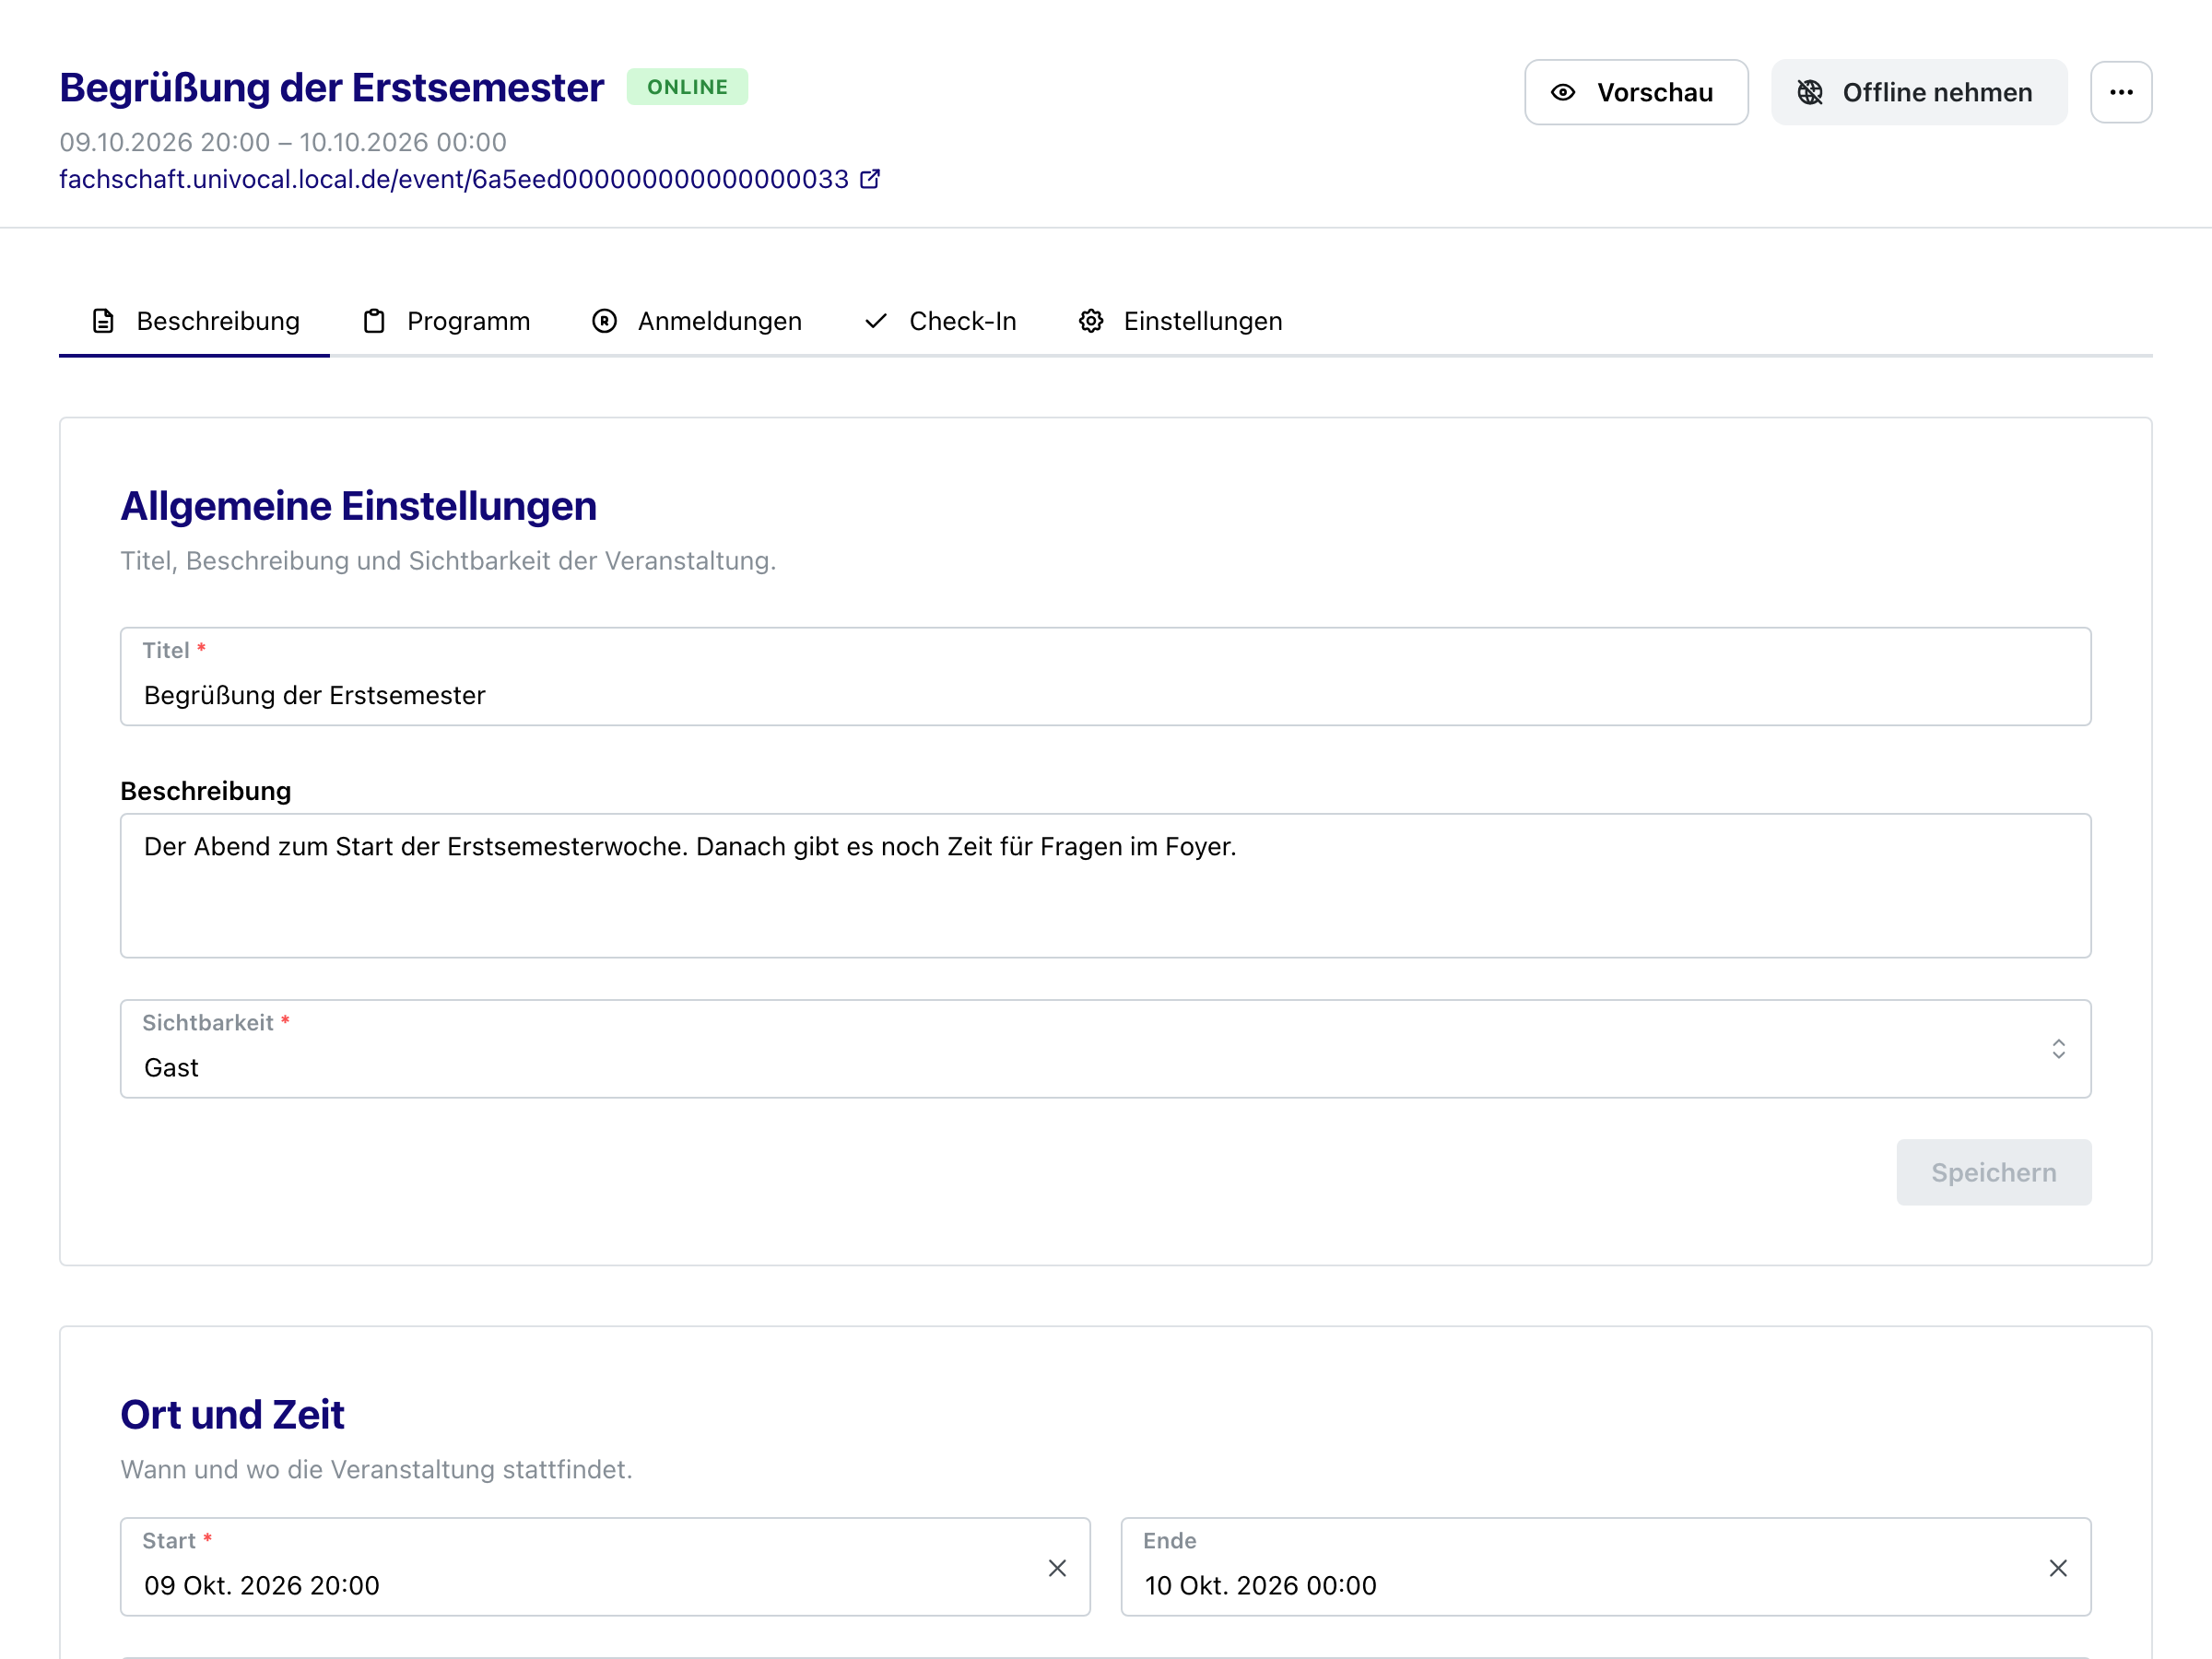The height and width of the screenshot is (1659, 2212).
Task: Click the Ort und Zeit heading
Action: pyautogui.click(x=232, y=1415)
